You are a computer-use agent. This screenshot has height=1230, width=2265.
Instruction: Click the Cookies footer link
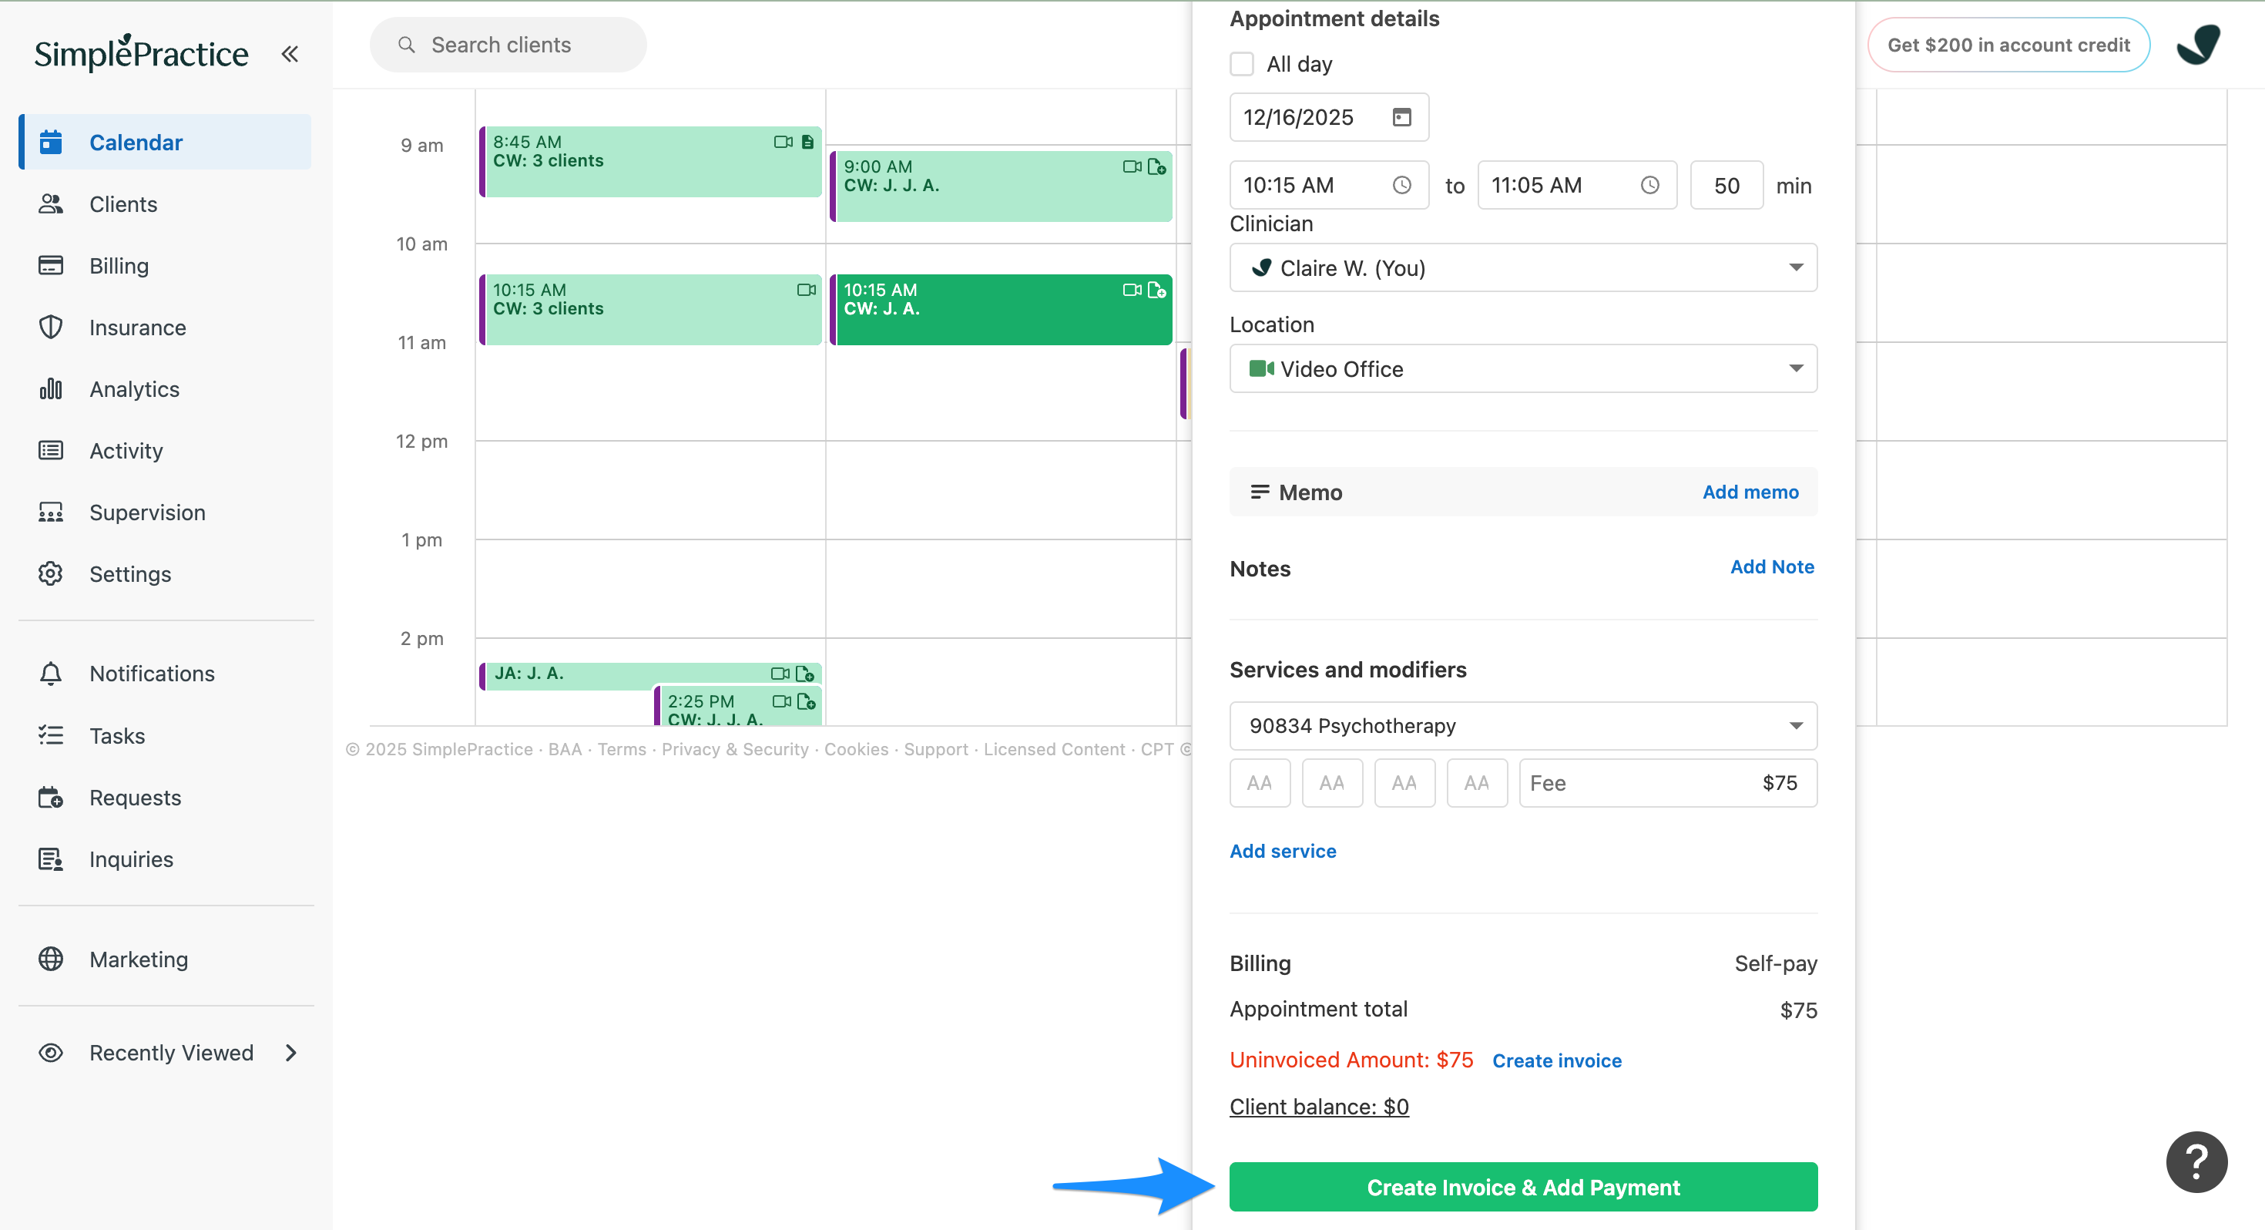click(x=855, y=749)
